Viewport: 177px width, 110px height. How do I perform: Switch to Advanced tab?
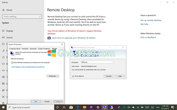click(x=33, y=49)
